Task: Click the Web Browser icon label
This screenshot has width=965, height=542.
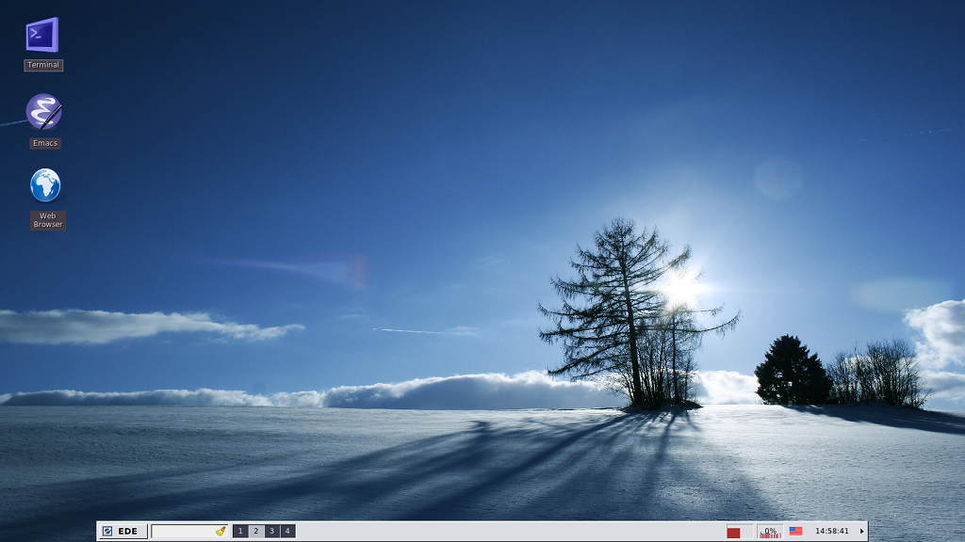Action: pyautogui.click(x=48, y=220)
